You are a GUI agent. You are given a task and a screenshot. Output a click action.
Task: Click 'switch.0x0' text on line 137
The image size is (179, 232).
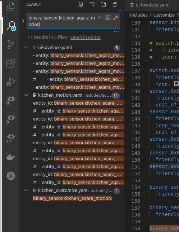[x=164, y=71]
